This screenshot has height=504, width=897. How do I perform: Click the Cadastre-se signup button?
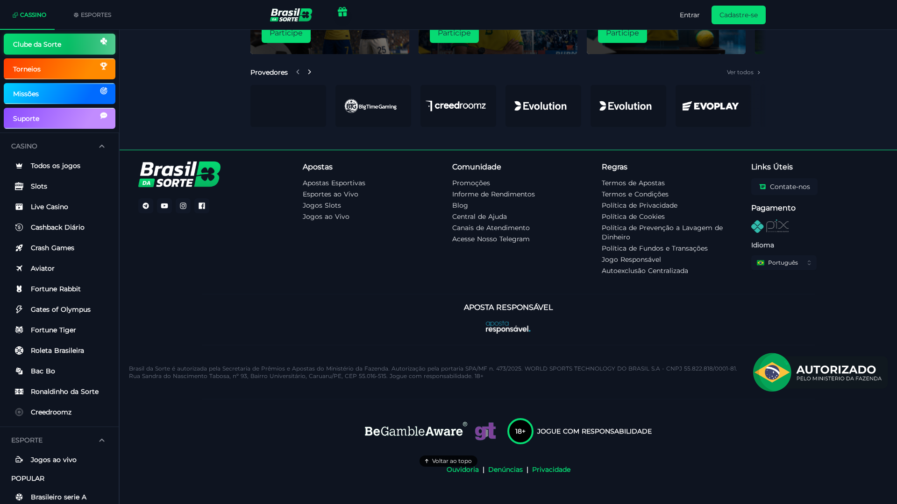tap(739, 15)
